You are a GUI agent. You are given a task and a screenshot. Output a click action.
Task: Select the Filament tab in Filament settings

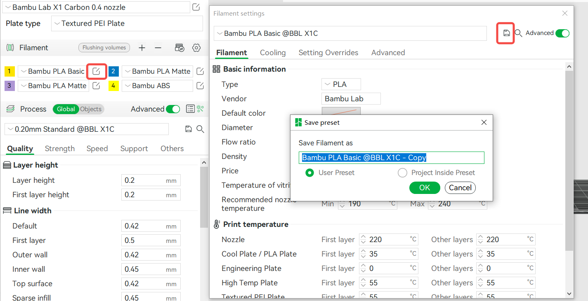click(x=231, y=53)
